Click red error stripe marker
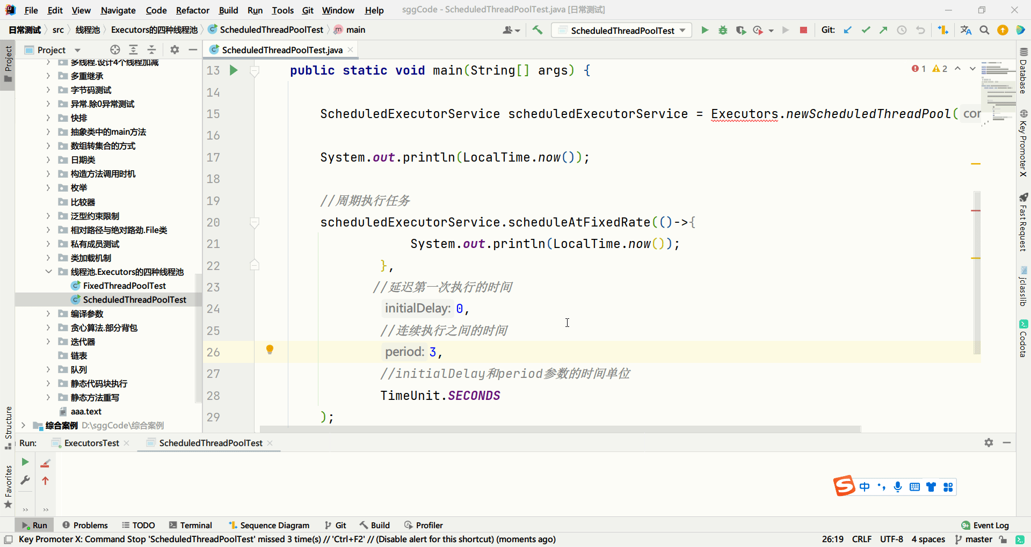 coord(976,210)
